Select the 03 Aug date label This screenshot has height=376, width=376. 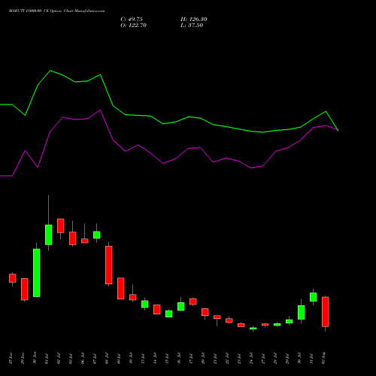[323, 358]
